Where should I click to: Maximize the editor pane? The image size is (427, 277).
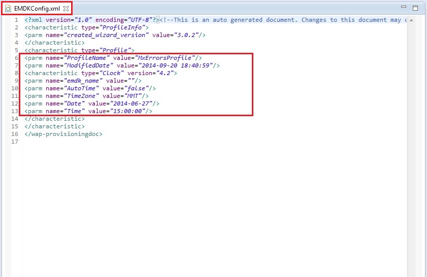coord(415,8)
